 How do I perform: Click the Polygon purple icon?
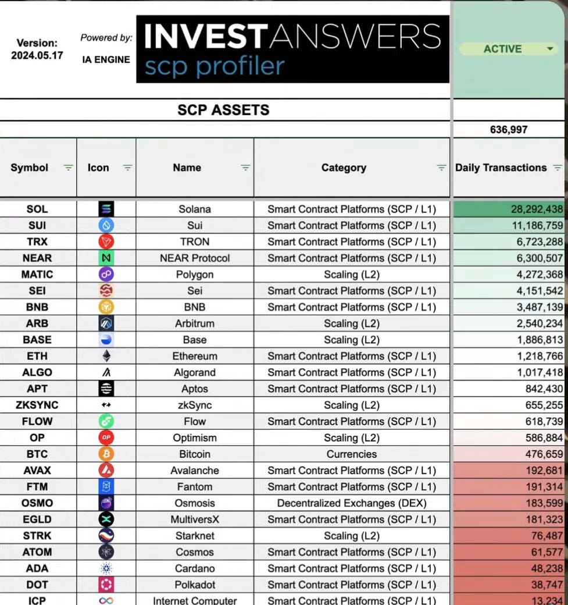click(106, 274)
